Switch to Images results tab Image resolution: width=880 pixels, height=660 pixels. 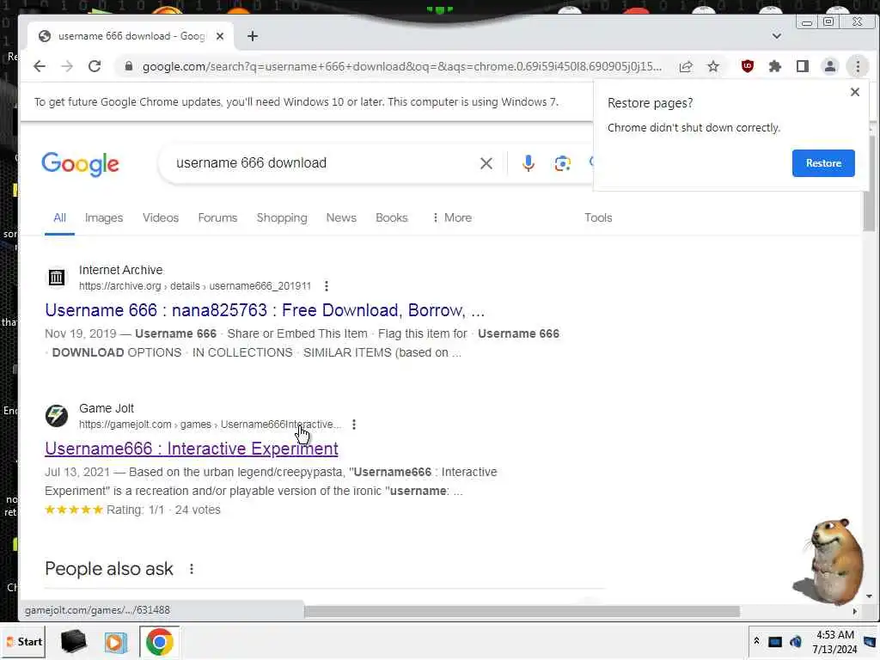[104, 217]
